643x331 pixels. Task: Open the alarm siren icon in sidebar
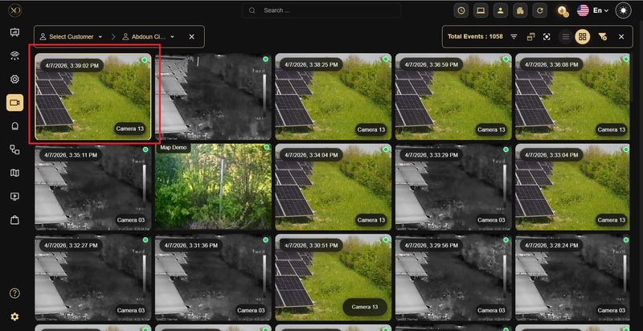click(x=14, y=126)
